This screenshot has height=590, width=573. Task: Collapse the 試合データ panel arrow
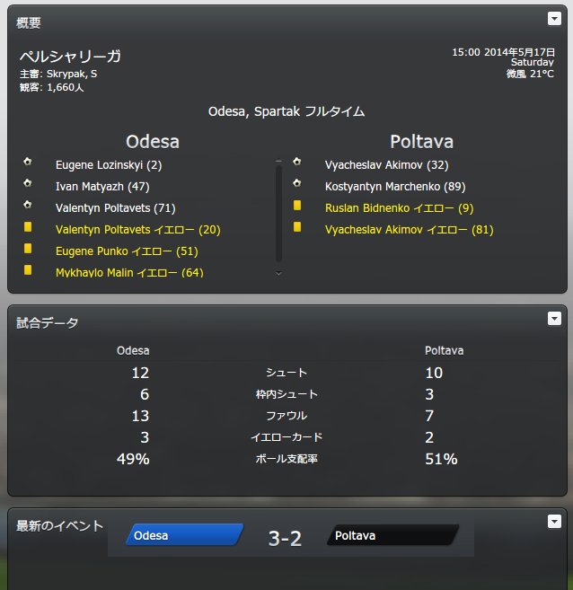point(554,318)
